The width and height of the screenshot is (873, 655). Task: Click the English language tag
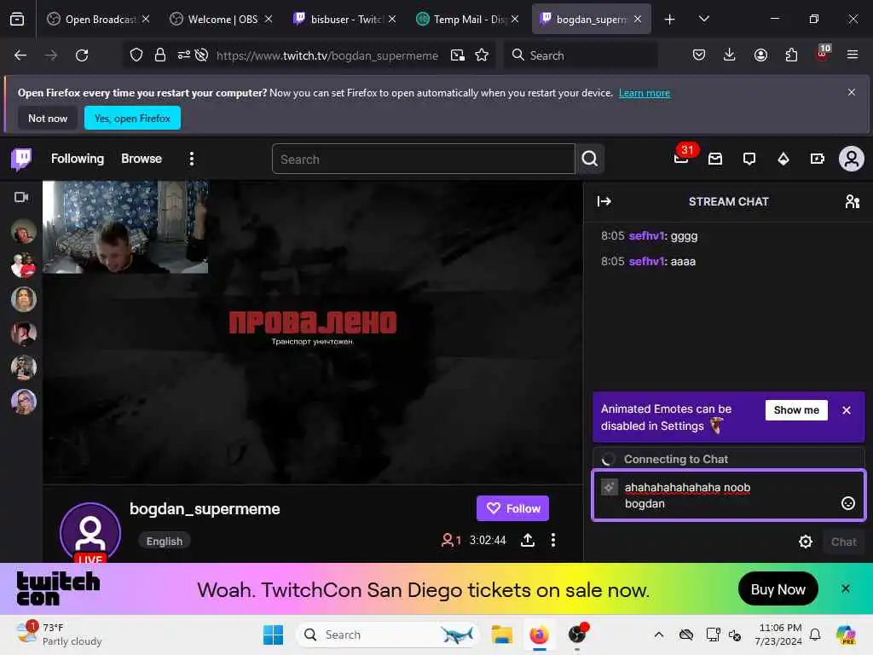165,541
